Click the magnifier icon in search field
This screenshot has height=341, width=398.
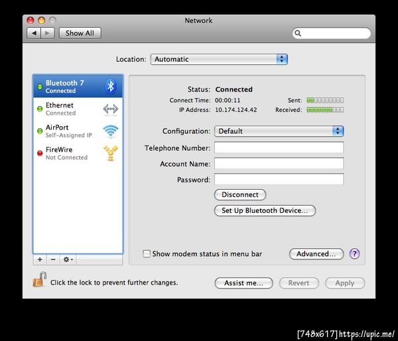coord(298,33)
